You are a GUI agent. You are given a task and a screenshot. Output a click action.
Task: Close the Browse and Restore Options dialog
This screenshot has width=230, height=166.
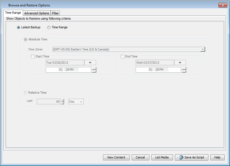pos(223,5)
